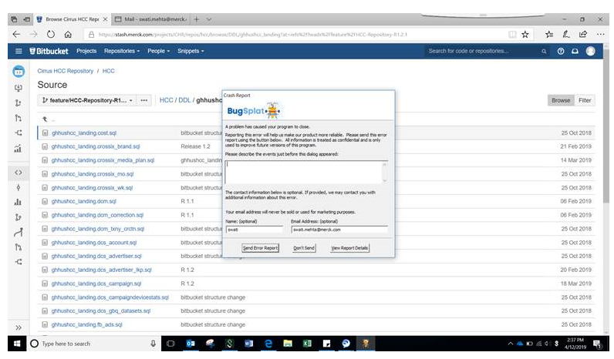Switch to Browse Cirrus HCC Repo tab
614x359 pixels.
(x=72, y=19)
